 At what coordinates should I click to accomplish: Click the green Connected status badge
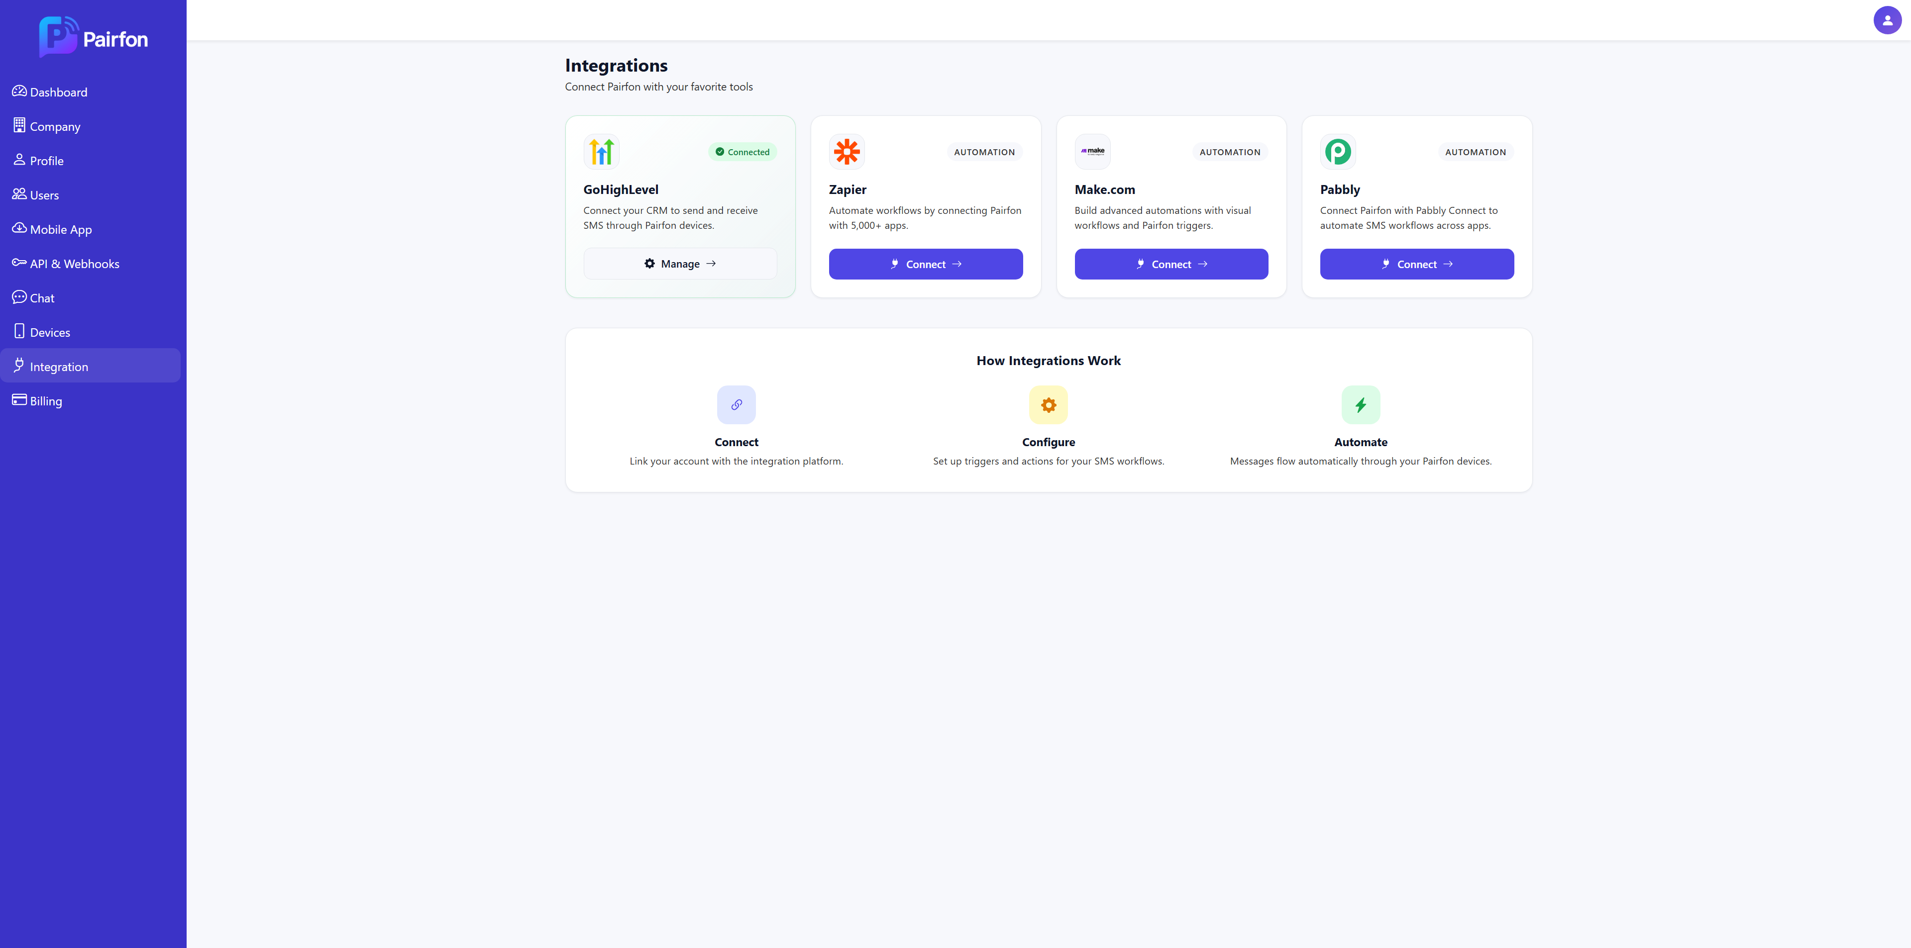pyautogui.click(x=742, y=152)
